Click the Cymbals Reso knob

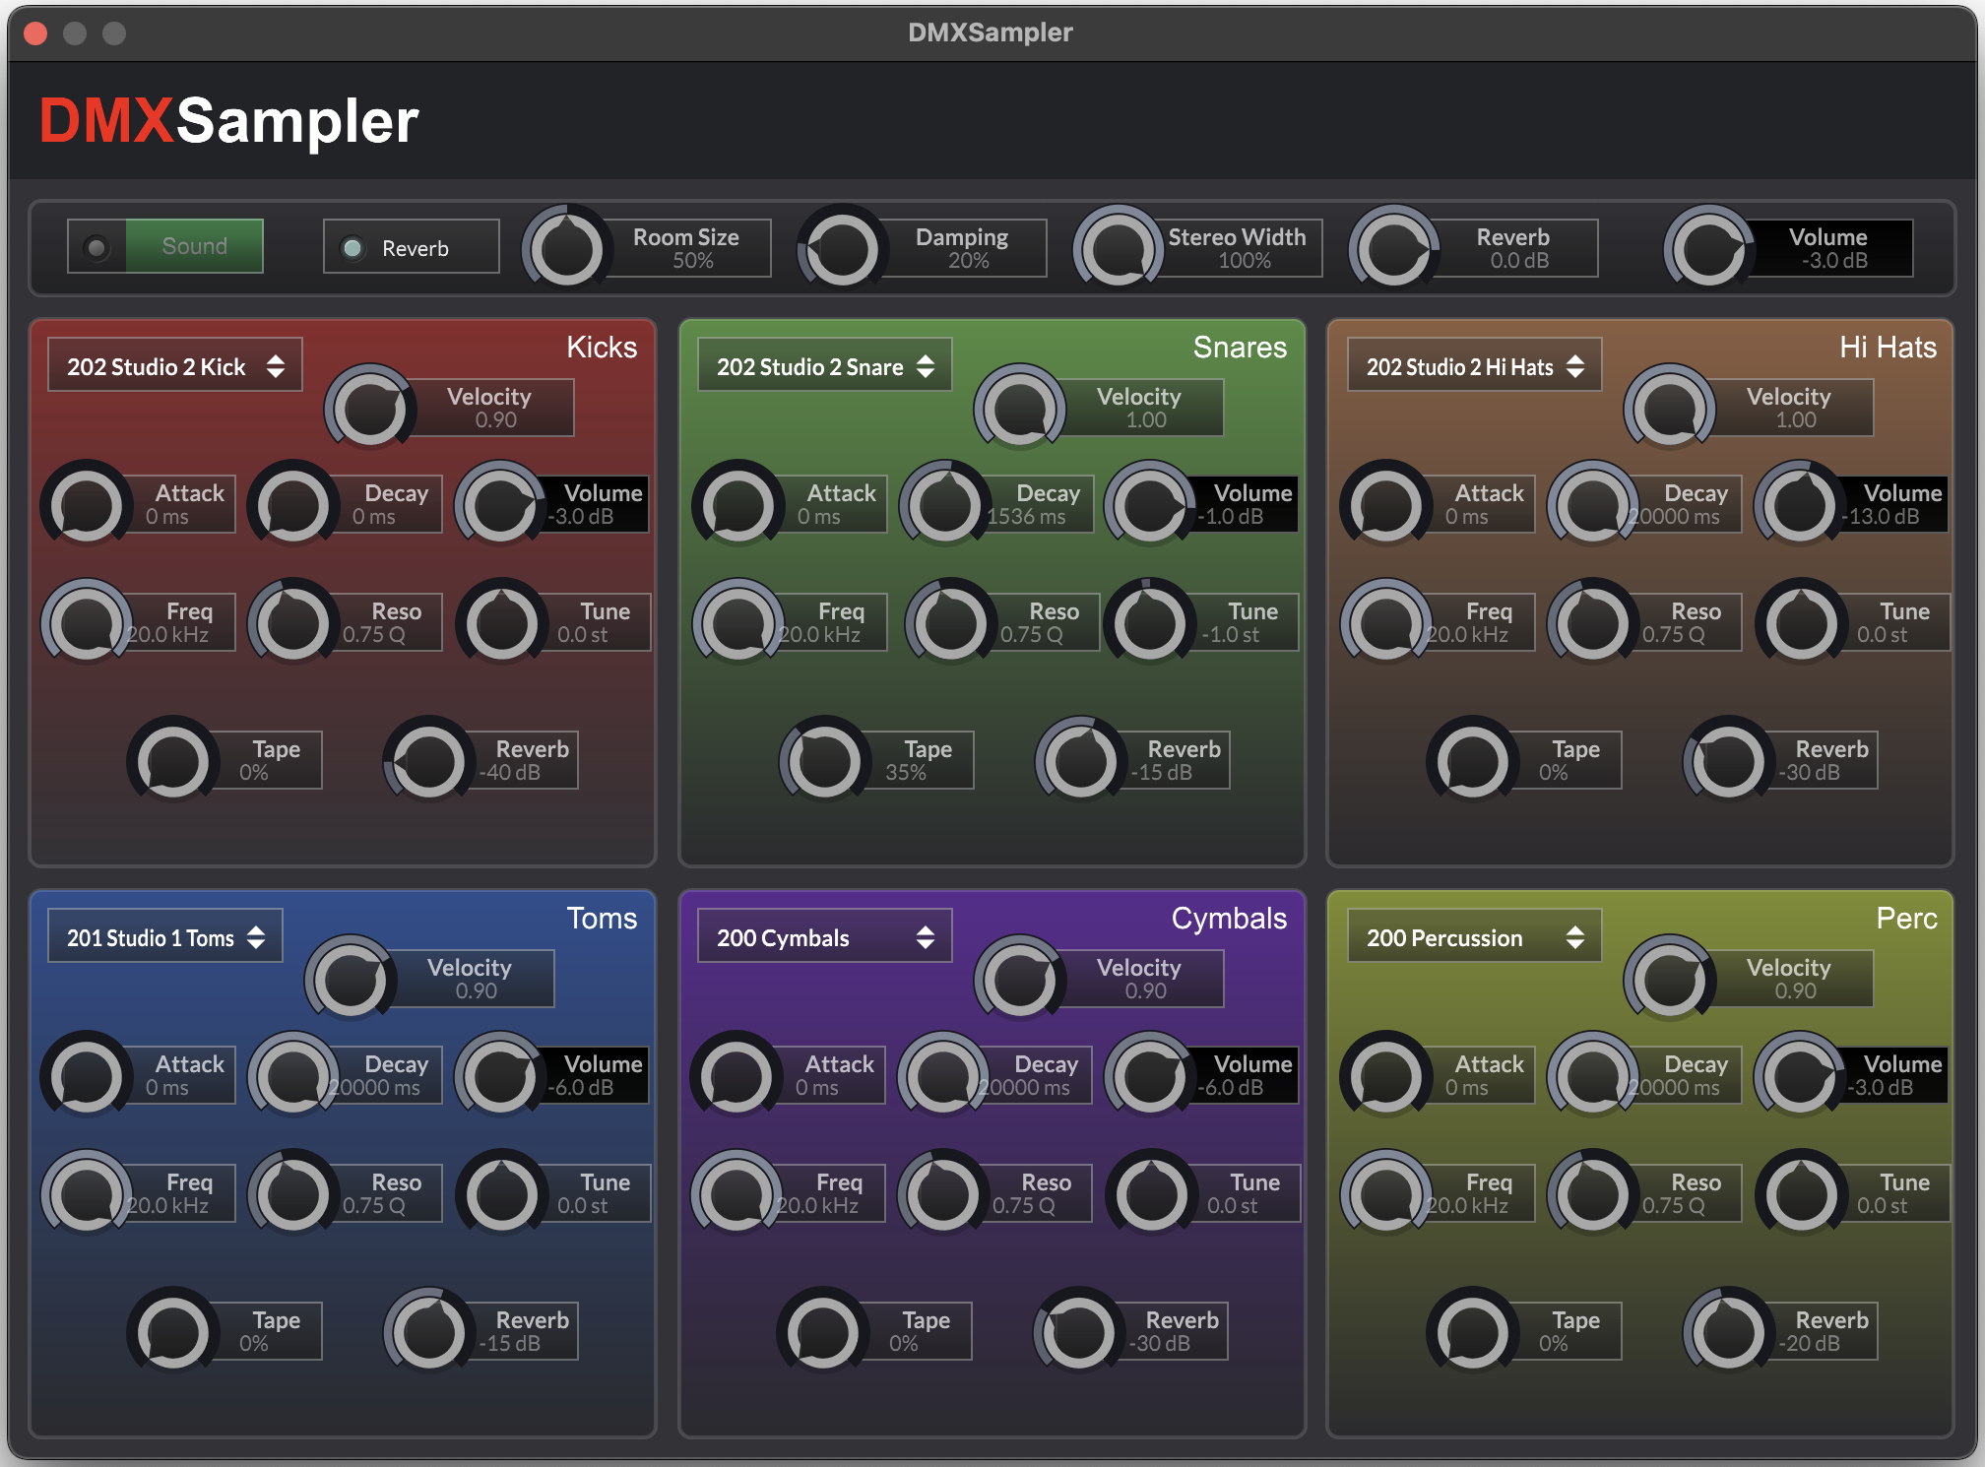point(943,1193)
